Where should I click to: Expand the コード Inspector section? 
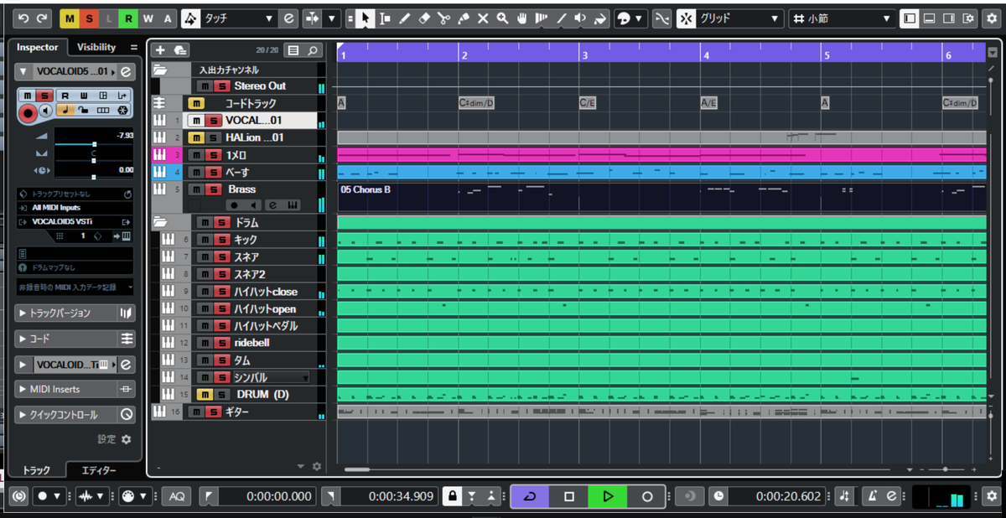click(x=65, y=339)
